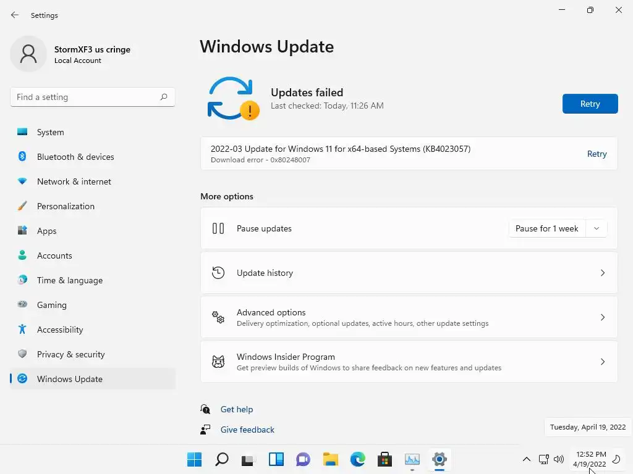Click the Time & language clock icon
This screenshot has width=633, height=474.
point(22,280)
